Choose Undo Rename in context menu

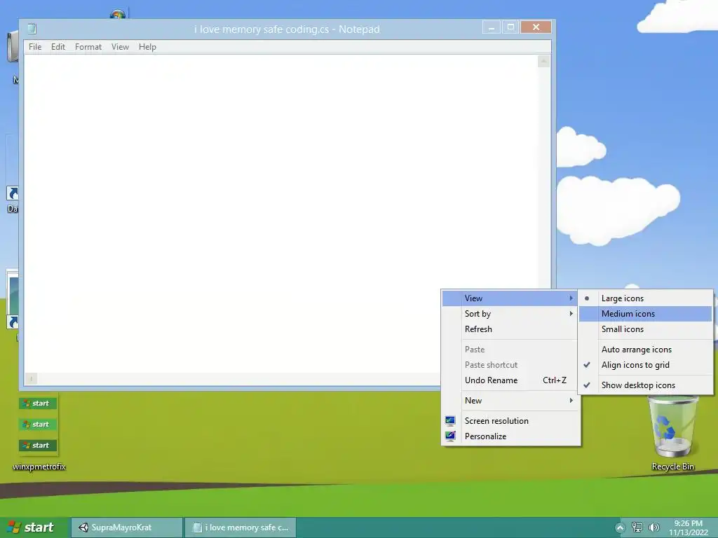click(509, 380)
